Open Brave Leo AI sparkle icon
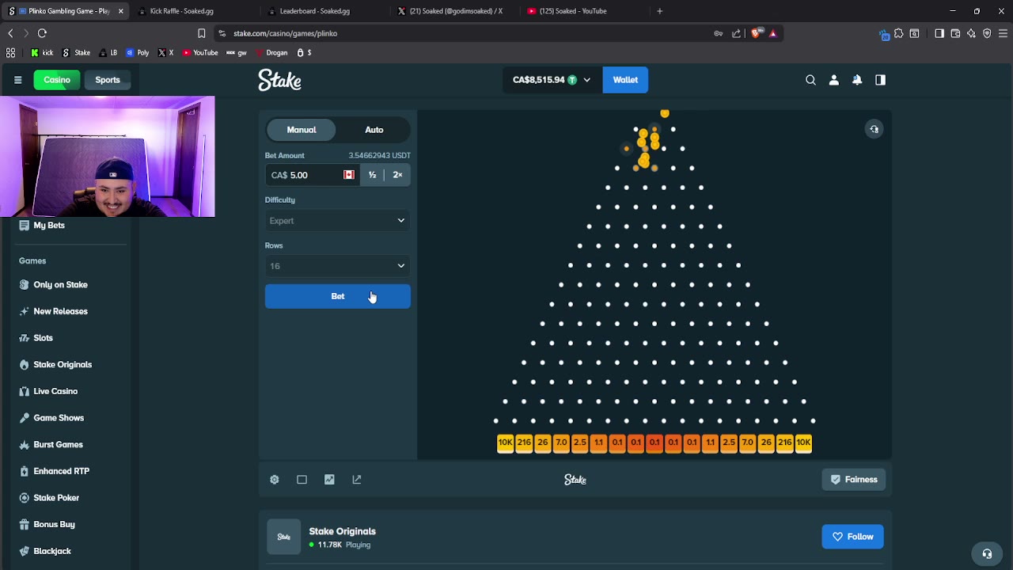The image size is (1013, 570). (x=971, y=33)
